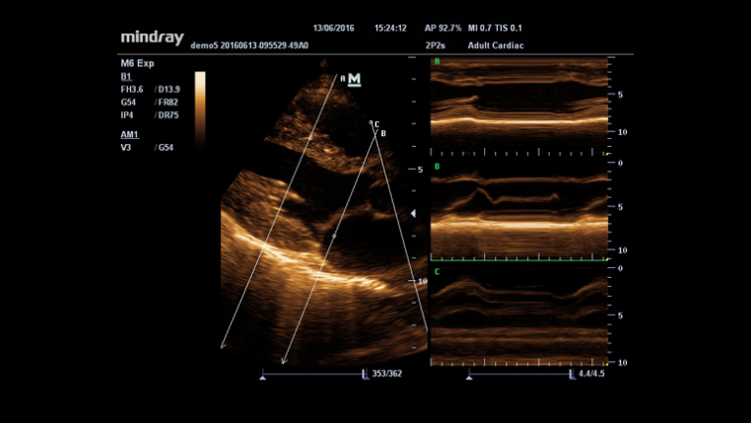Screen dimensions: 751x423
Task: Click the 4.4/4.5 time counter
Action: pyautogui.click(x=591, y=375)
